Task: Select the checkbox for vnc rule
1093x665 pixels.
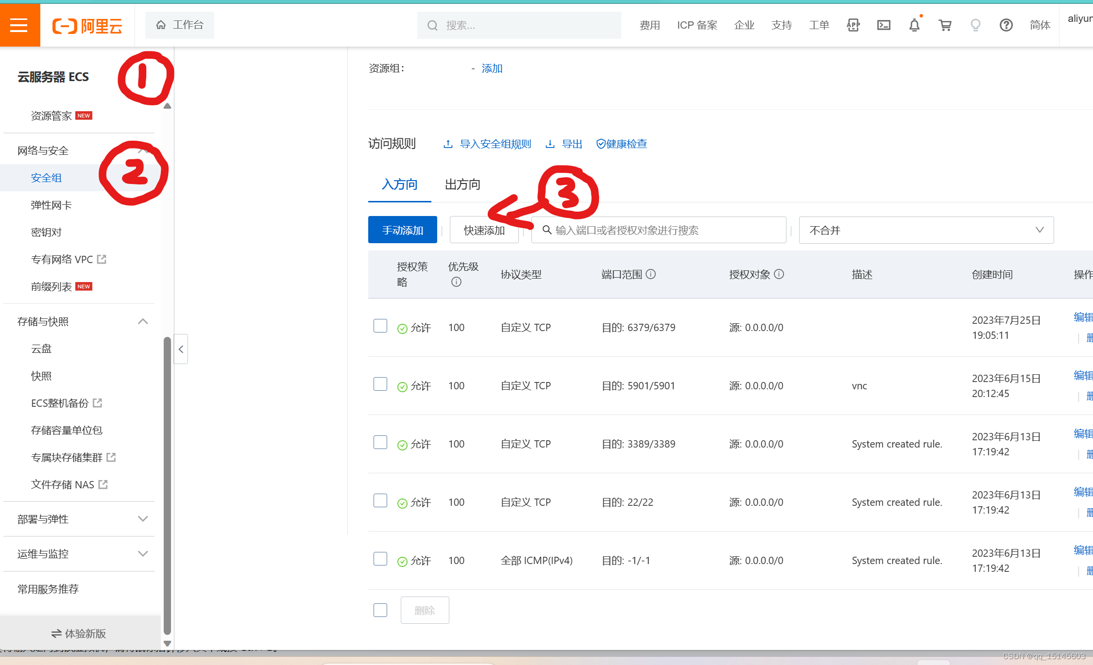Action: point(380,384)
